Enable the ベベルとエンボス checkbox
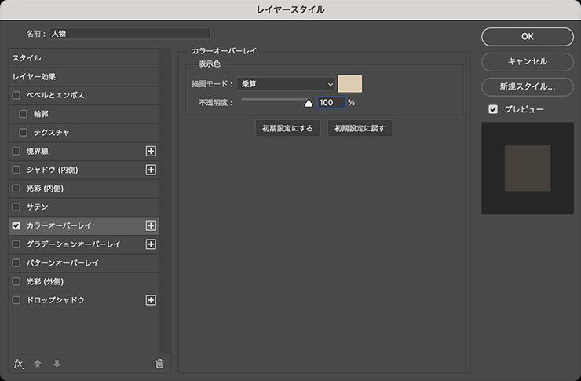This screenshot has height=381, width=581. pyautogui.click(x=16, y=95)
